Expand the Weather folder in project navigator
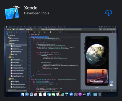Screen dimensions: 122x101 point(9,78)
